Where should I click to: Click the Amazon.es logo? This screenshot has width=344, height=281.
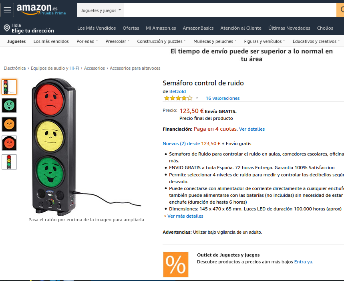(x=37, y=9)
